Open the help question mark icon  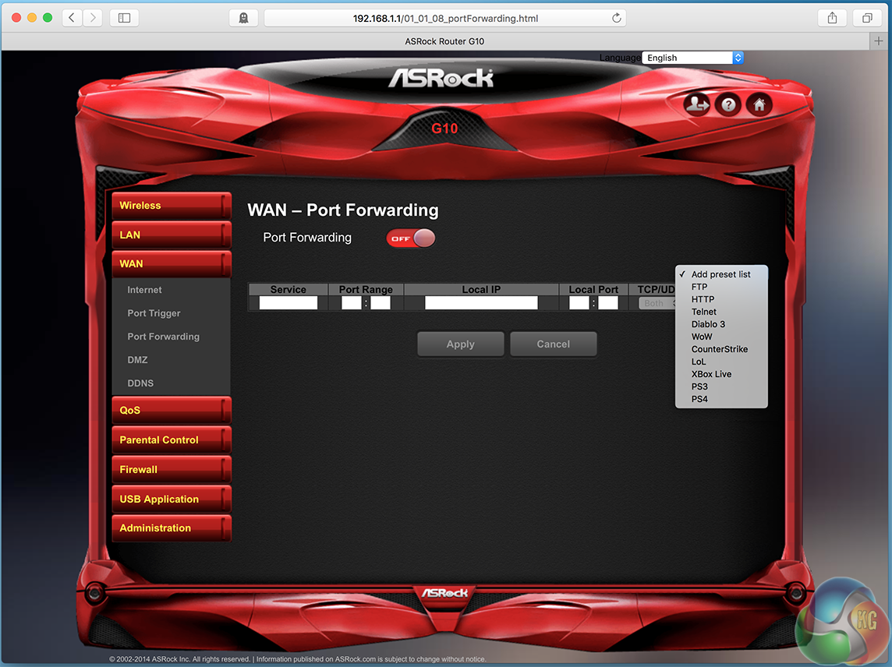coord(728,104)
